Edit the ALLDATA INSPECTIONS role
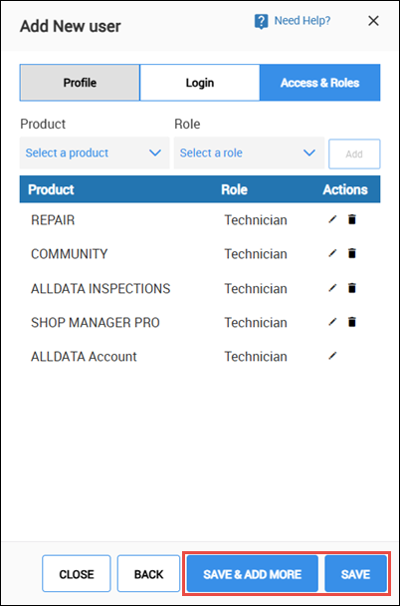This screenshot has width=400, height=606. coord(332,288)
